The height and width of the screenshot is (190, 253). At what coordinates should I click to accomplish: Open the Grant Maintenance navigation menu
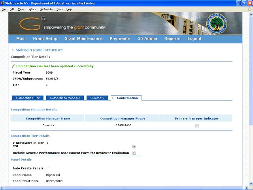coord(83,39)
